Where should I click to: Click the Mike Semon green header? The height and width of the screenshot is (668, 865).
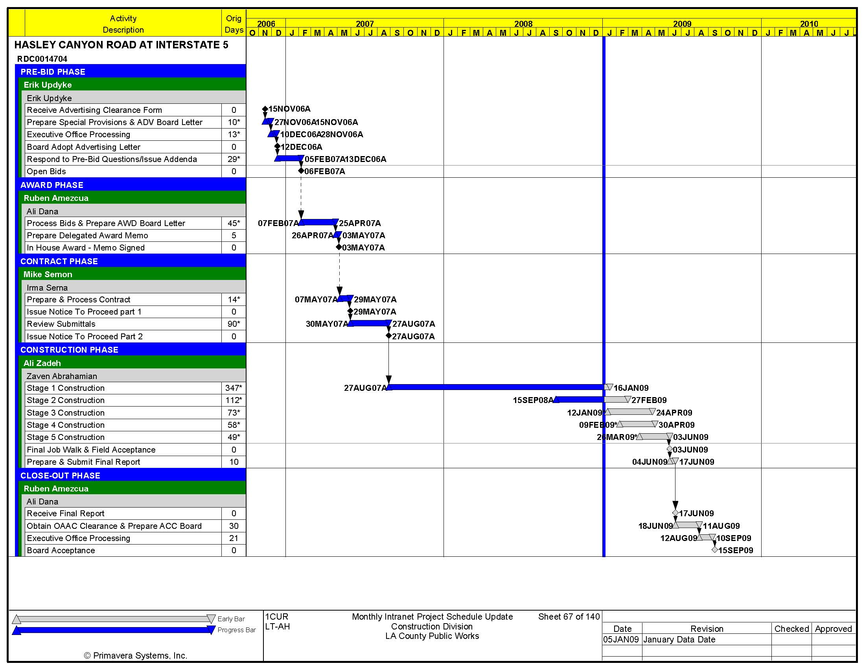132,274
